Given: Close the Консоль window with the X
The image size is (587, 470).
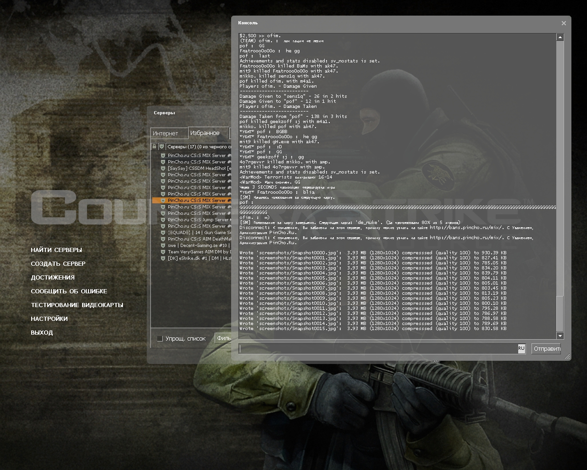Looking at the screenshot, I should coord(564,23).
